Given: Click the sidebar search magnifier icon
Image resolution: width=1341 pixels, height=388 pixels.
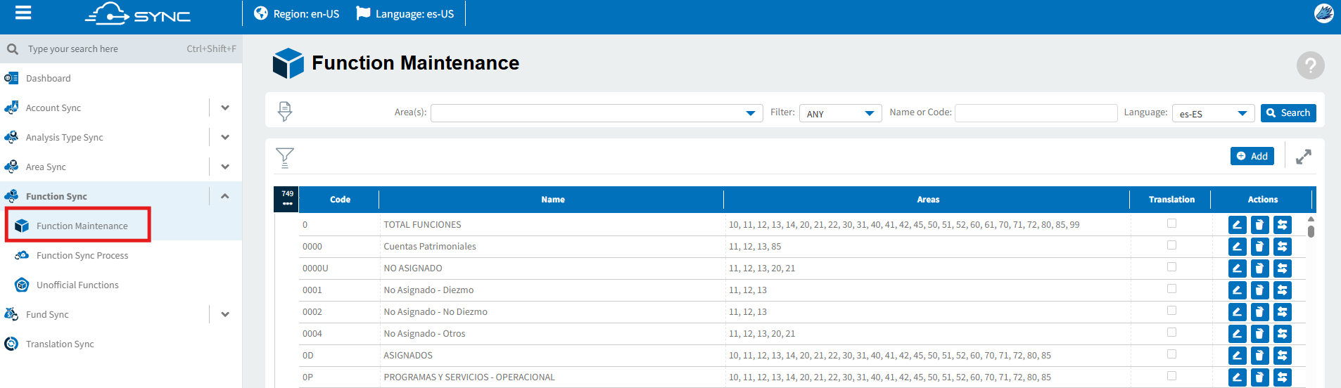Looking at the screenshot, I should (13, 49).
